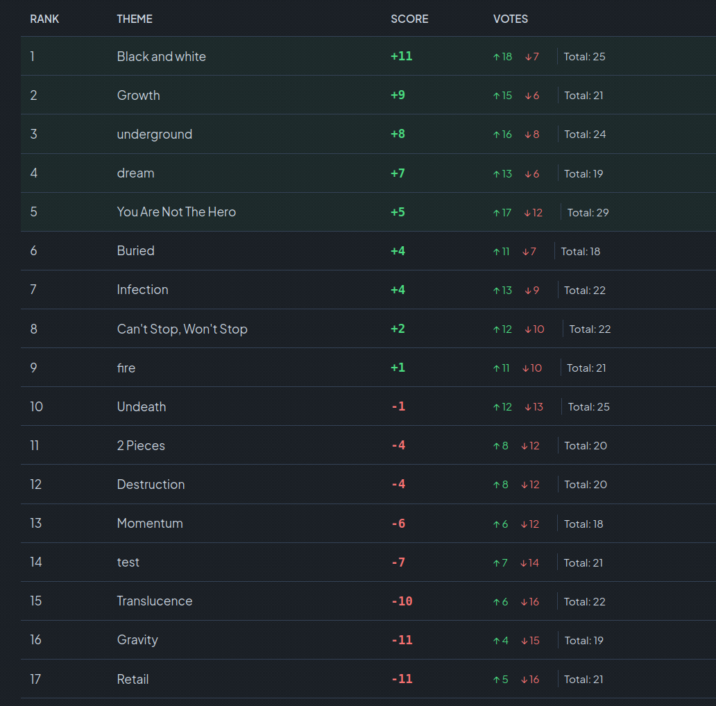Click the Momentum theme name

point(150,524)
